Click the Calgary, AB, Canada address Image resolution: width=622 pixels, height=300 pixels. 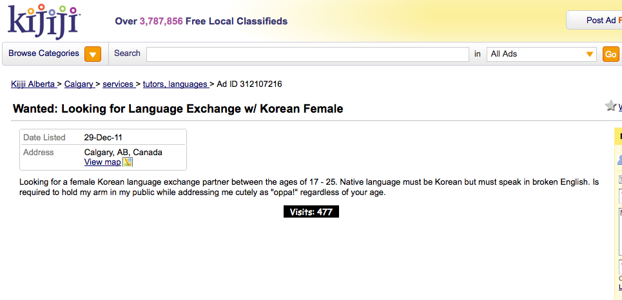coord(123,153)
